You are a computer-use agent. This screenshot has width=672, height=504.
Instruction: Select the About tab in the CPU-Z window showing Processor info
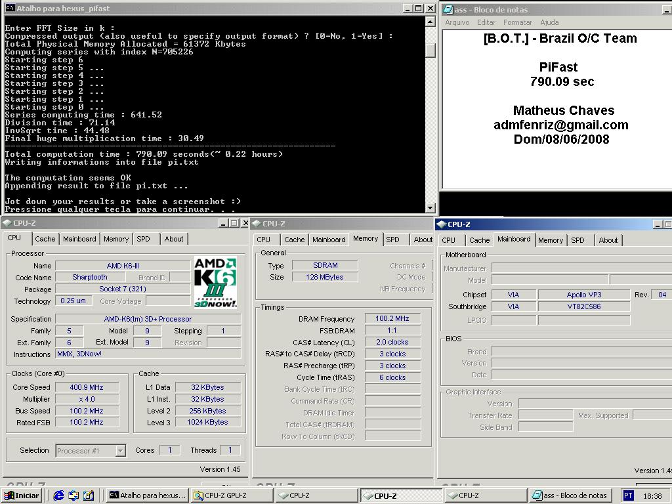(173, 239)
